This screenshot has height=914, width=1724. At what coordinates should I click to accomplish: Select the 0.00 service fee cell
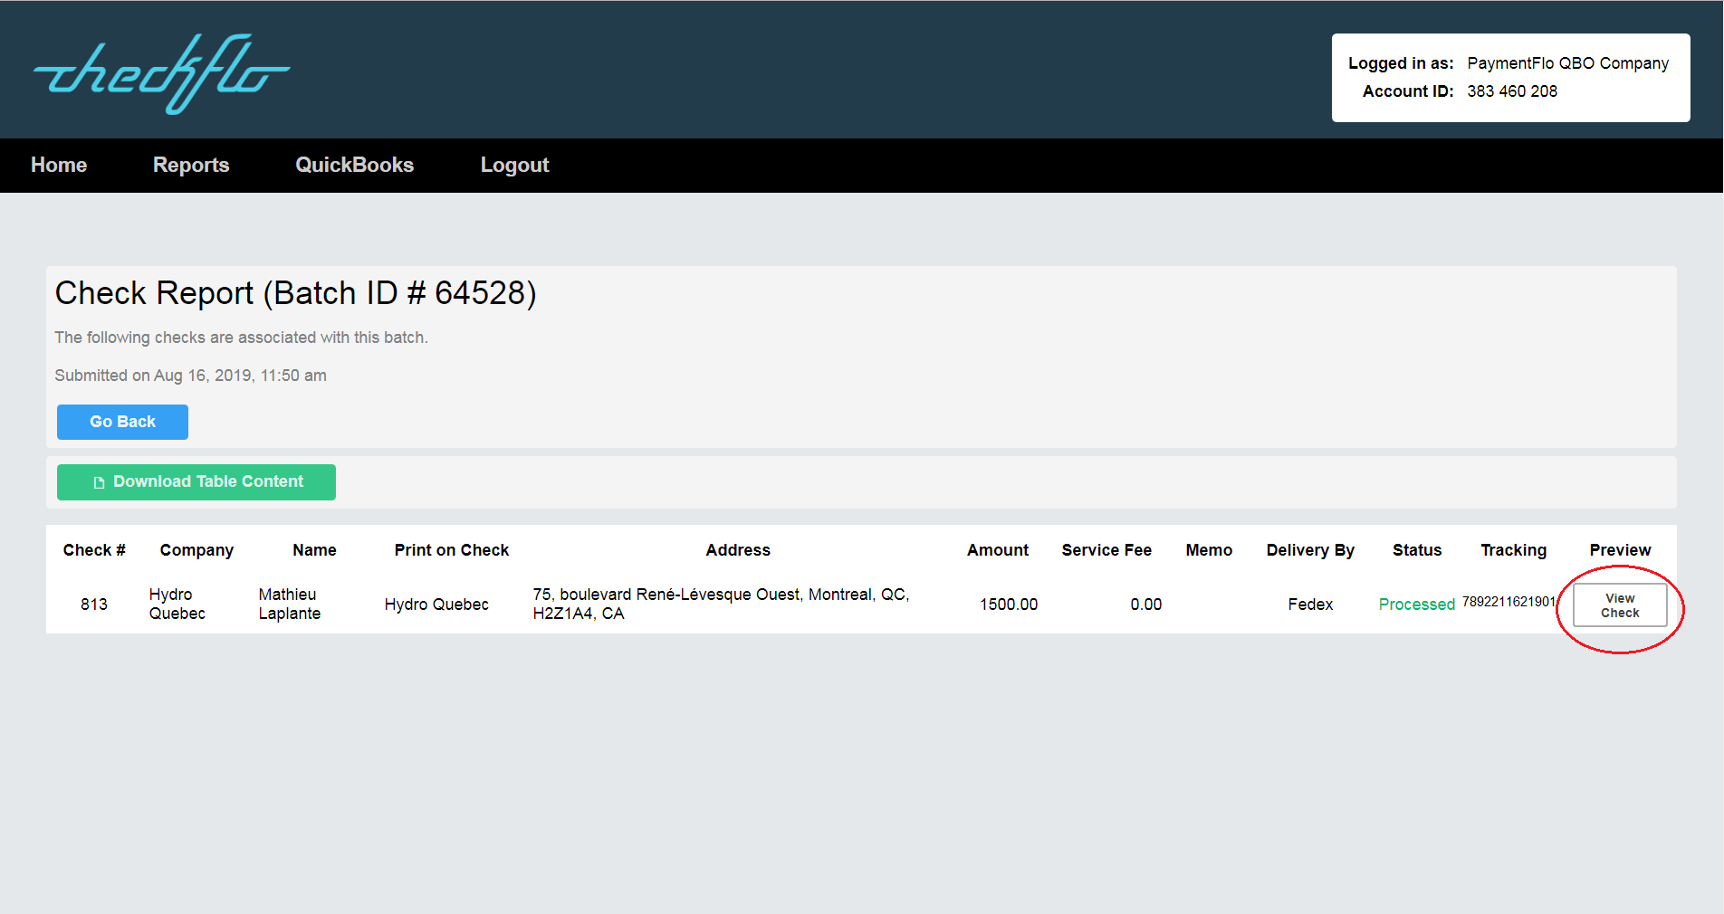coord(1146,605)
